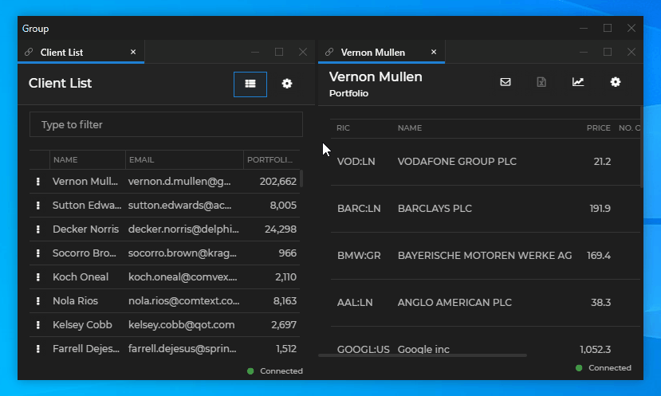
Task: Select the GOOGL:US ticker cell
Action: pos(363,349)
